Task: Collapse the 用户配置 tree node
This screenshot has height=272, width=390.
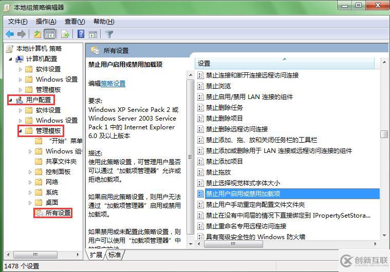Action: (x=10, y=100)
